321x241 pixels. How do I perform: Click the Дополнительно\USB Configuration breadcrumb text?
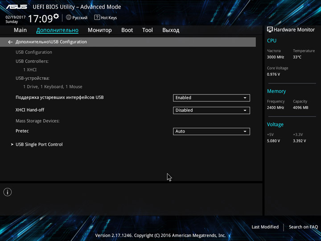pyautogui.click(x=51, y=42)
